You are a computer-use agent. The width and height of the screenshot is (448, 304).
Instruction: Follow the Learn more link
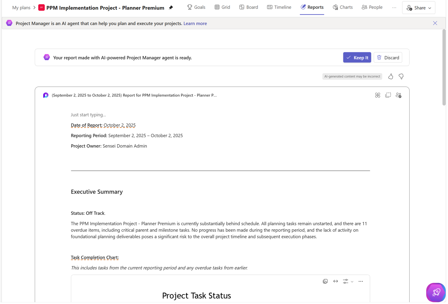[195, 23]
